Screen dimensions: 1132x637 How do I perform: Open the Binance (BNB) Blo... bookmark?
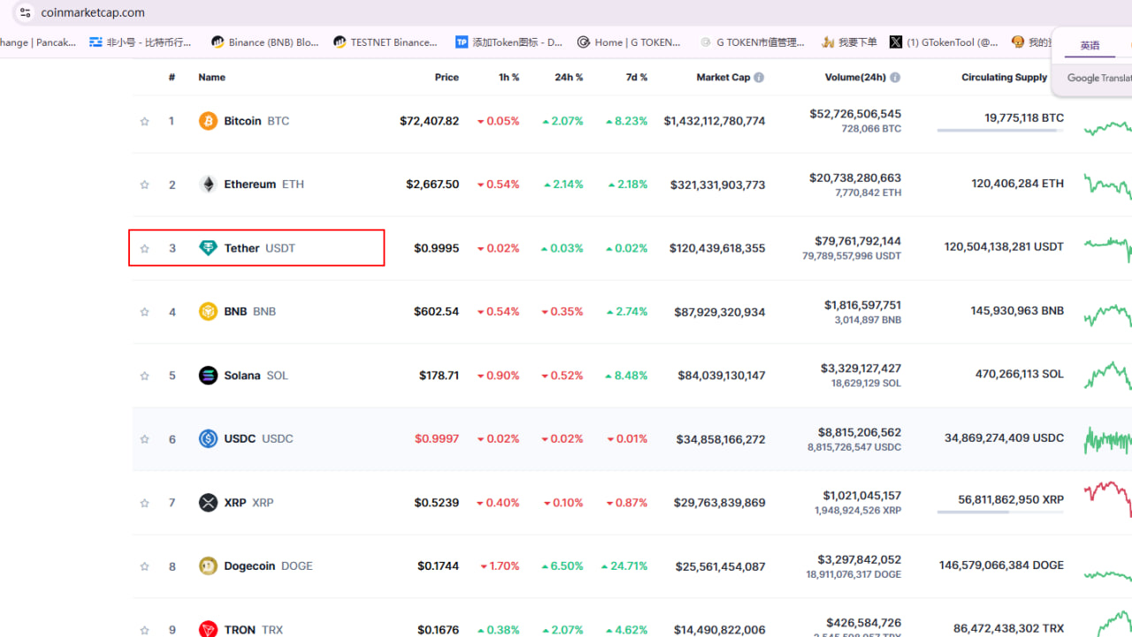(x=264, y=42)
